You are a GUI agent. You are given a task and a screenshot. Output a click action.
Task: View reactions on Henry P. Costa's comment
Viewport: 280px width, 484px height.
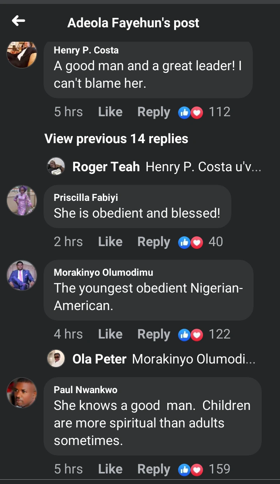click(204, 112)
